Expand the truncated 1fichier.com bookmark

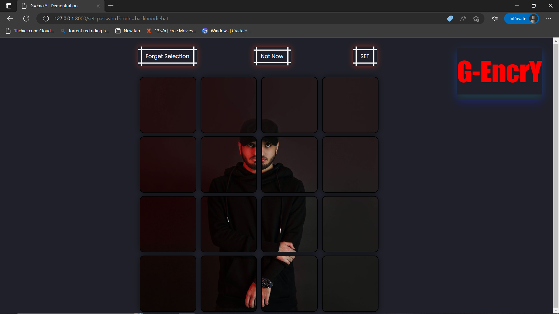30,31
